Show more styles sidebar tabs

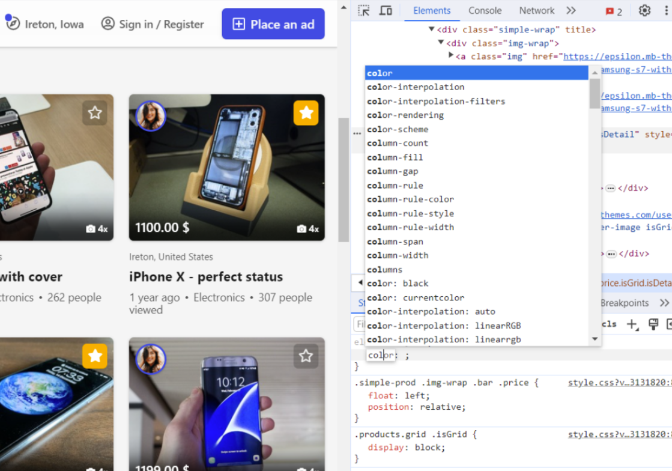664,303
